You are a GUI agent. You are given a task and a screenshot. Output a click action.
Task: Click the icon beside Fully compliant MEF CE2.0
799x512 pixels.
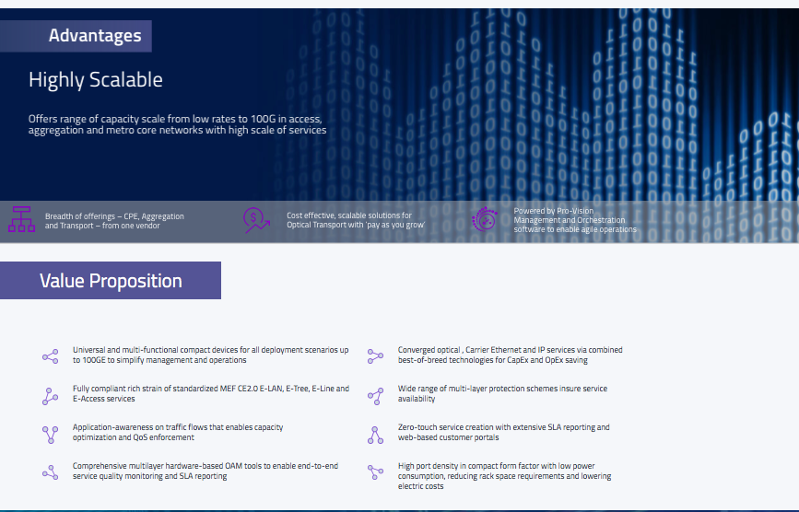tap(50, 395)
